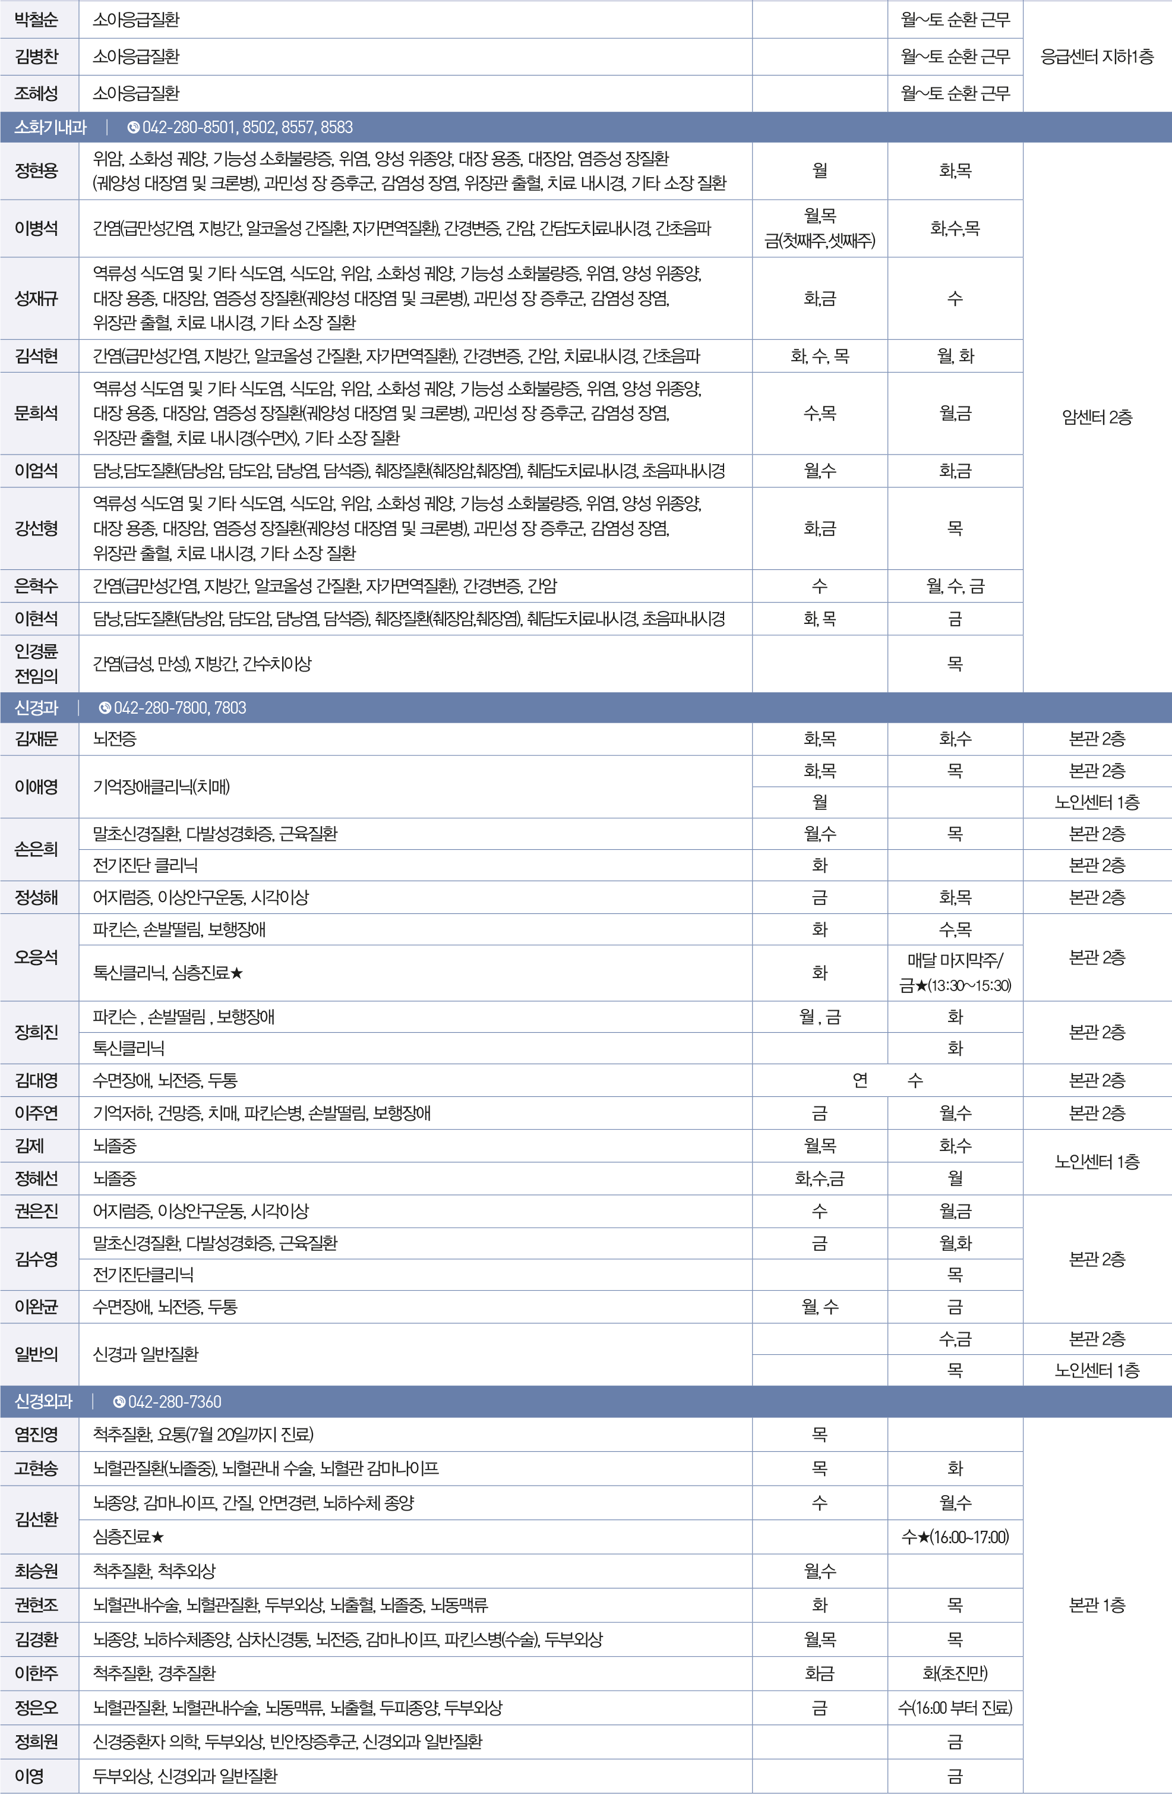Click doctor name 이병석

pyautogui.click(x=37, y=228)
